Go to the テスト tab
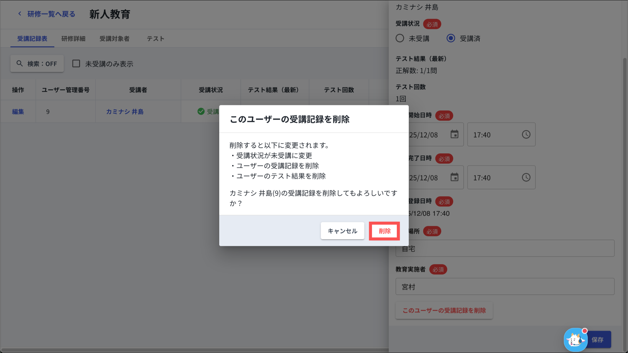This screenshot has height=353, width=628. [155, 39]
